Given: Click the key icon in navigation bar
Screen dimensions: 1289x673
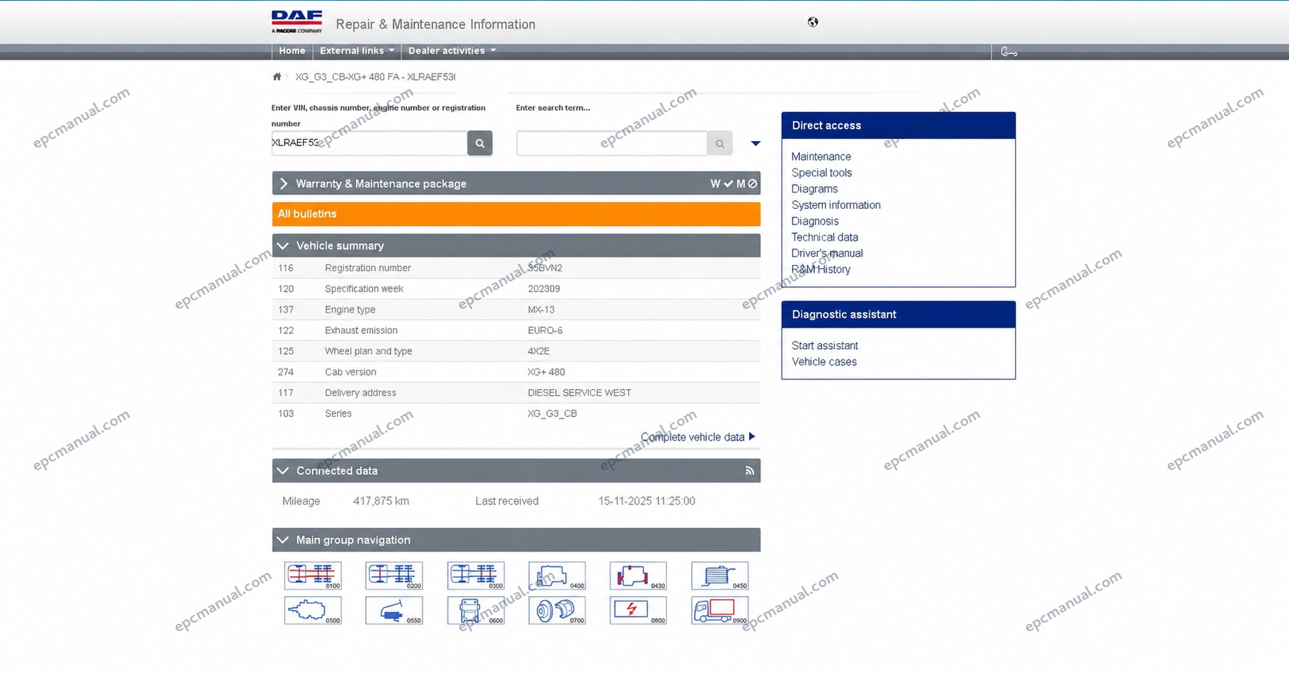Looking at the screenshot, I should (x=1009, y=52).
